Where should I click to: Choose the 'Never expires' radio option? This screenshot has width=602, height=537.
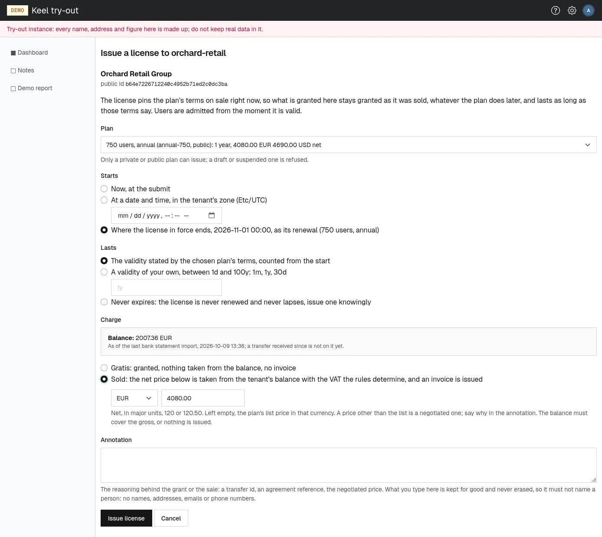(104, 302)
